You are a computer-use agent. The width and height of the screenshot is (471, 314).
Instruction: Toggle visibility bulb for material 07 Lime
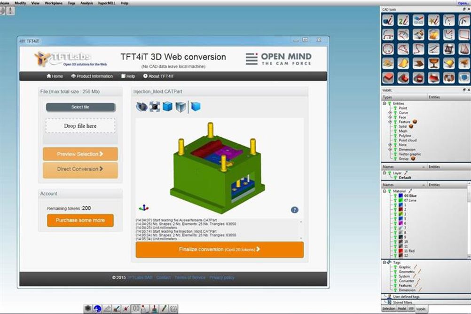395,200
